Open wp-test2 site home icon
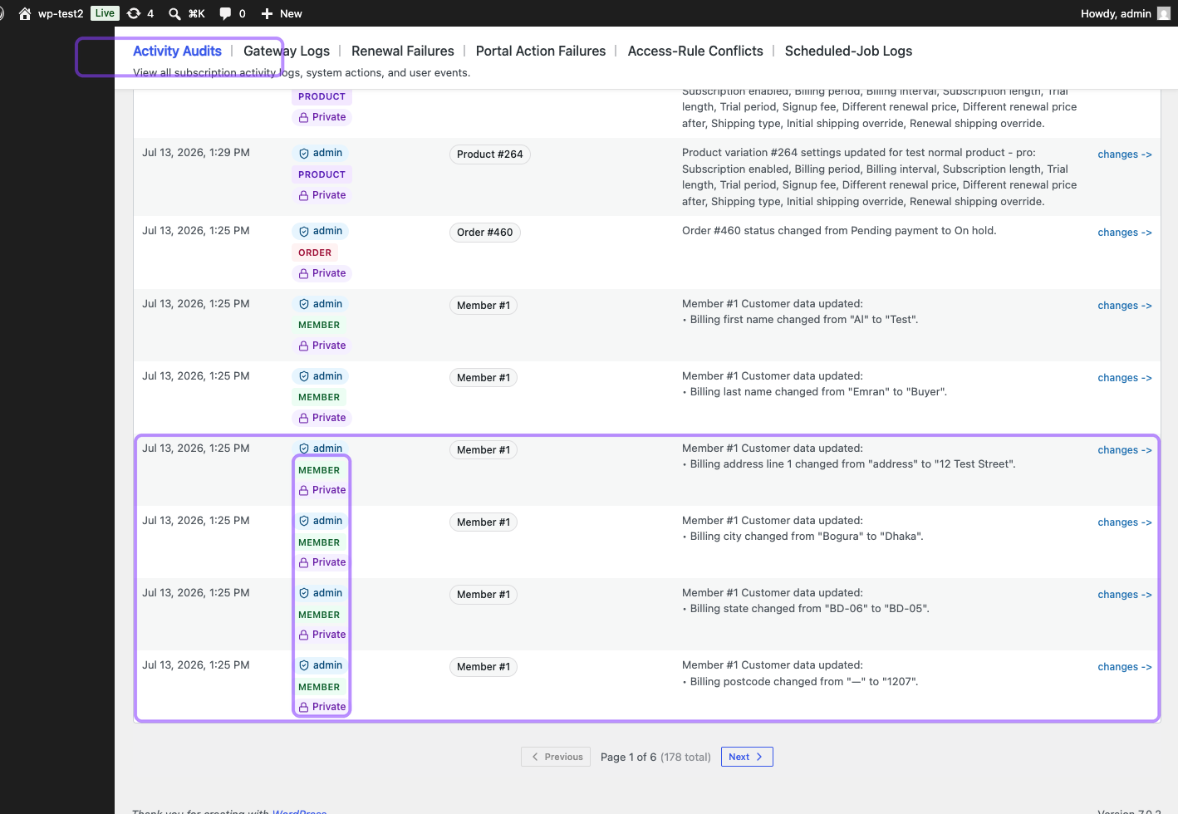This screenshot has width=1178, height=814. coord(25,13)
